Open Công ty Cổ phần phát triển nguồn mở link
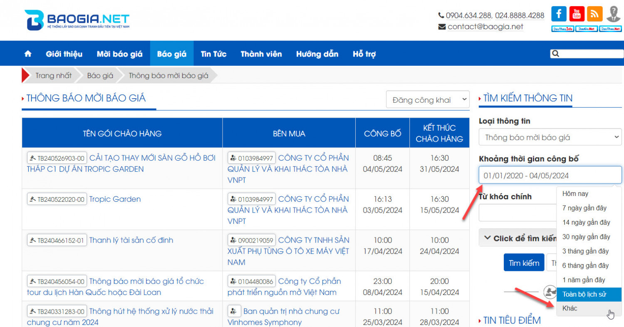 [284, 287]
